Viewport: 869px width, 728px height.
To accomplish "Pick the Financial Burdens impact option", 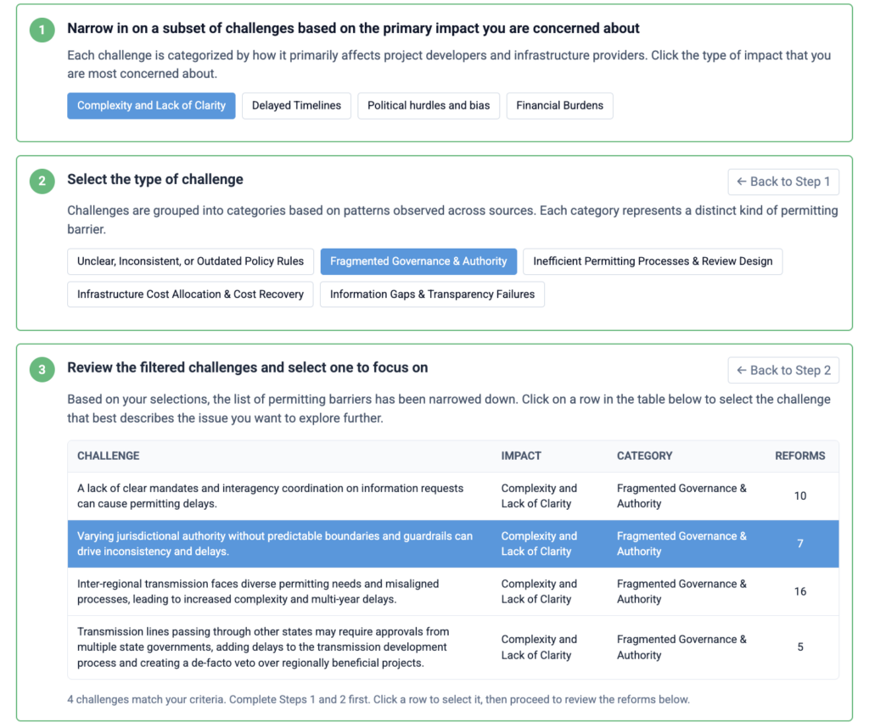I will pyautogui.click(x=559, y=106).
